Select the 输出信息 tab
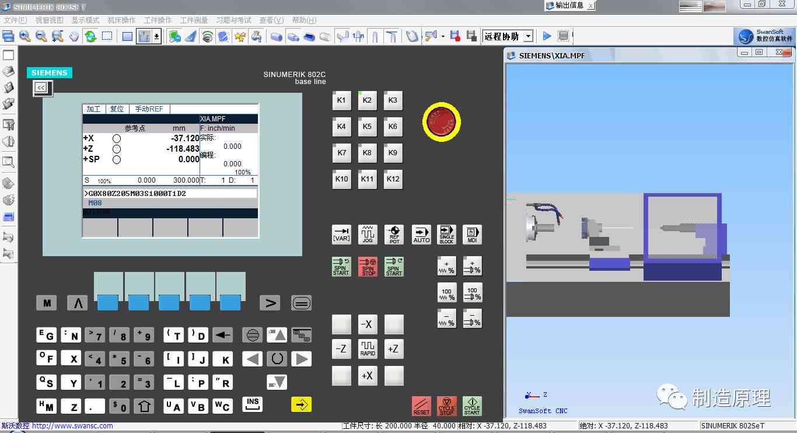This screenshot has height=433, width=797. click(569, 5)
